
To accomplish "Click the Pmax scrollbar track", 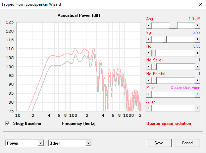I will [173, 94].
